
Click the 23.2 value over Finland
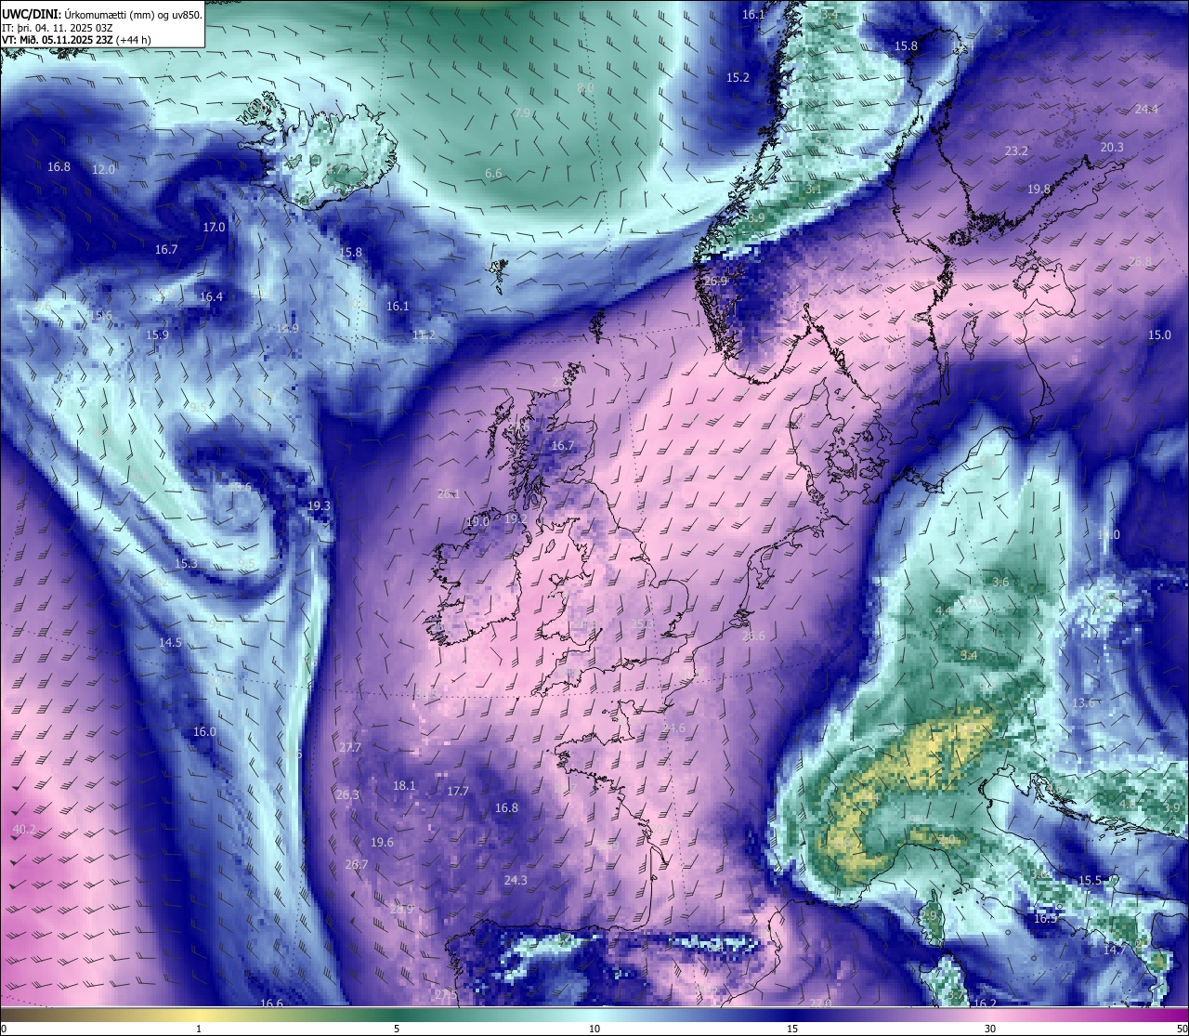tap(1016, 151)
